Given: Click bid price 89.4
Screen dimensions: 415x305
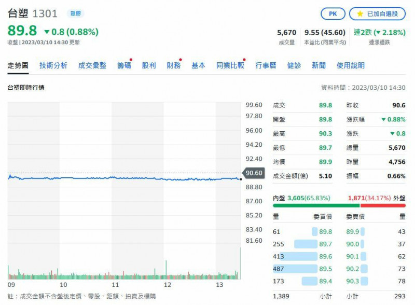Looking at the screenshot, I should 325,281.
